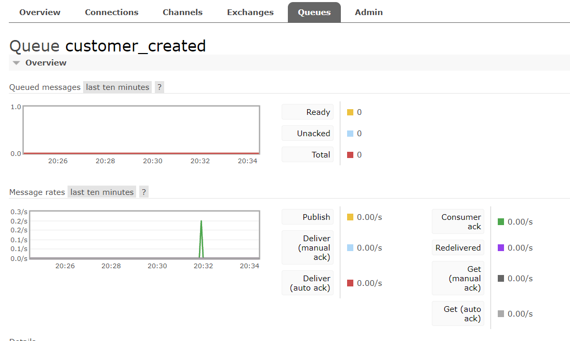Click the Redelivered label
This screenshot has width=570, height=341.
(x=458, y=247)
